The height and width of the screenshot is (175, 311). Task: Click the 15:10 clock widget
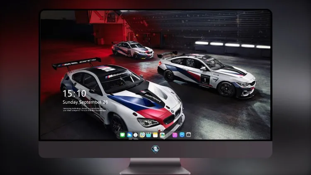pyautogui.click(x=74, y=93)
